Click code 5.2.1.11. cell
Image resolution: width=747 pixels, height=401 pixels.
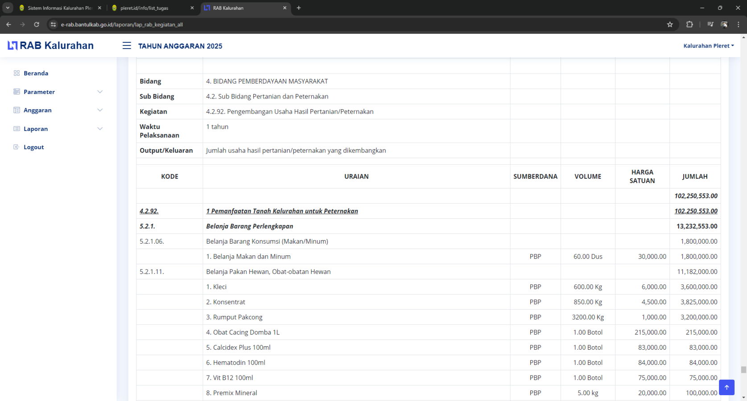(x=169, y=272)
